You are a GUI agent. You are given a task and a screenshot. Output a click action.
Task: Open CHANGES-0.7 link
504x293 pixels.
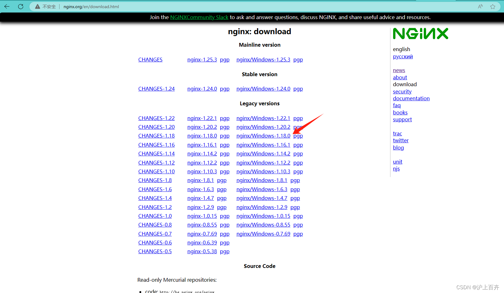coord(155,234)
